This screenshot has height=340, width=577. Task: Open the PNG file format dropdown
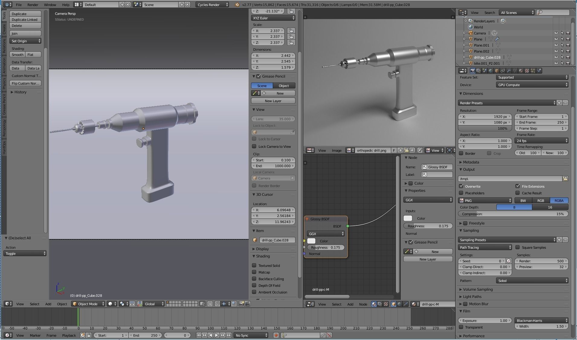click(x=485, y=200)
